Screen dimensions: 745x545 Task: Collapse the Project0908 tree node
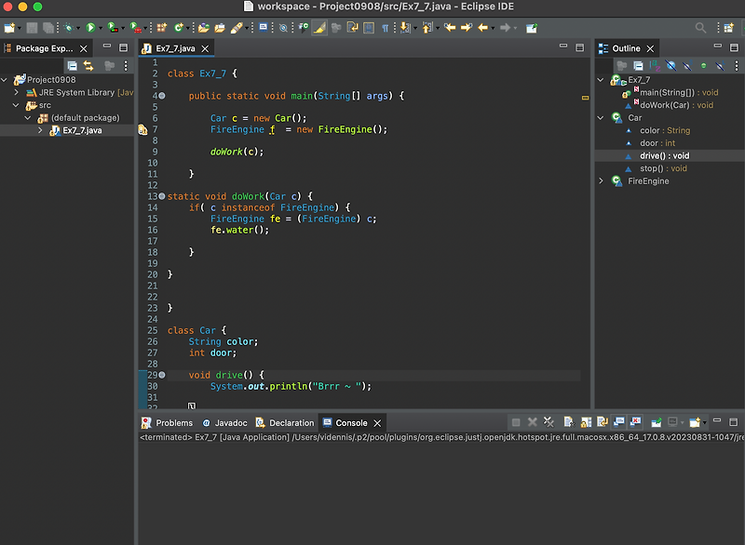tap(5, 80)
